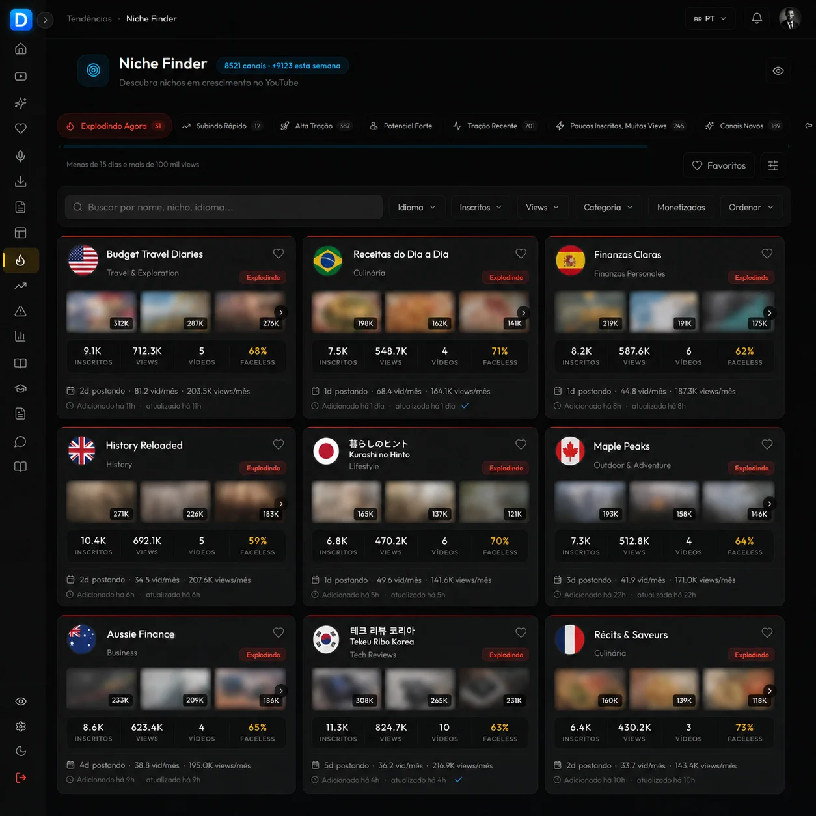Toggle dark mode moon icon

click(x=21, y=752)
